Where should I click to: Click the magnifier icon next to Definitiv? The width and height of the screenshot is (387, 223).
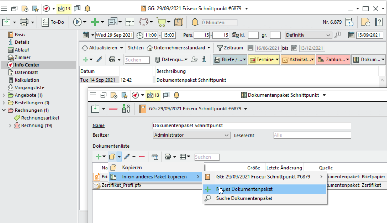point(338,35)
